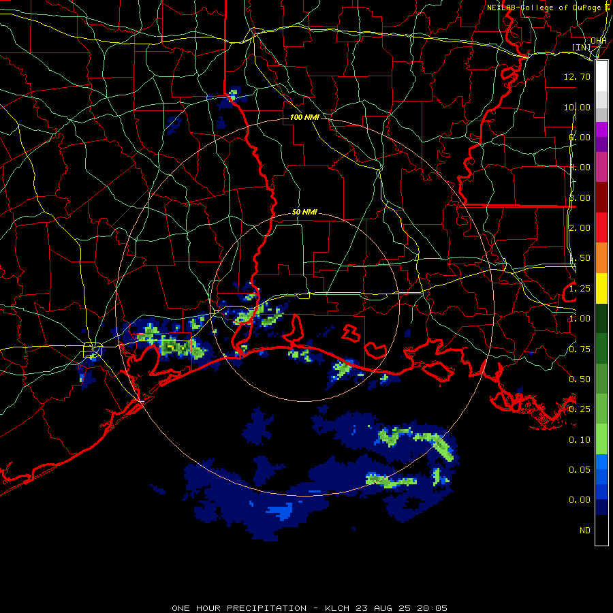
Task: Click the 10.00 legend value
Action: [x=577, y=107]
